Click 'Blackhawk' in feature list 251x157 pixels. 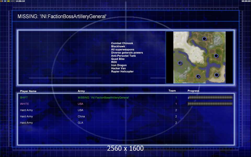[118, 46]
